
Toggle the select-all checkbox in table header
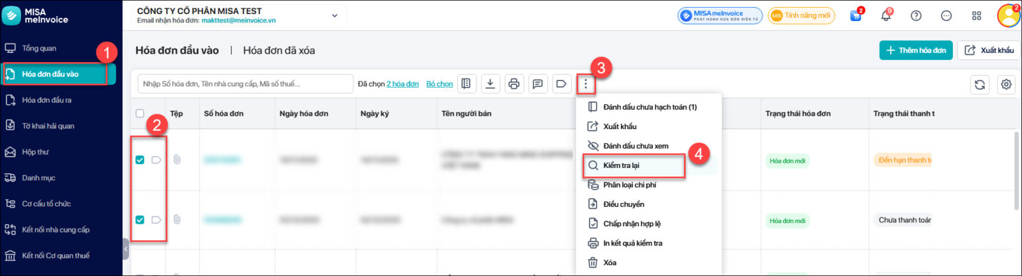tap(140, 114)
